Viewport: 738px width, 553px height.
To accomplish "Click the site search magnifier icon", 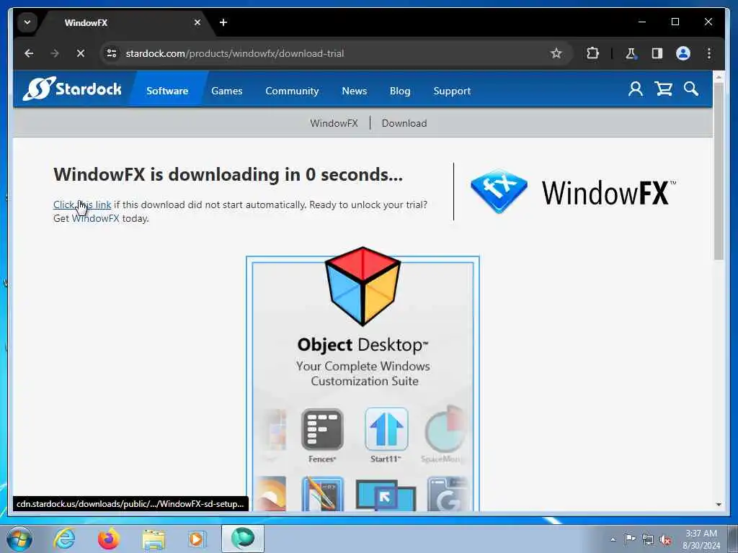I will pos(691,89).
